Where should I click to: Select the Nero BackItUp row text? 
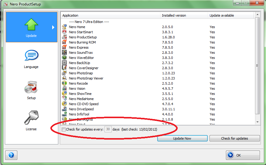pos(80,63)
